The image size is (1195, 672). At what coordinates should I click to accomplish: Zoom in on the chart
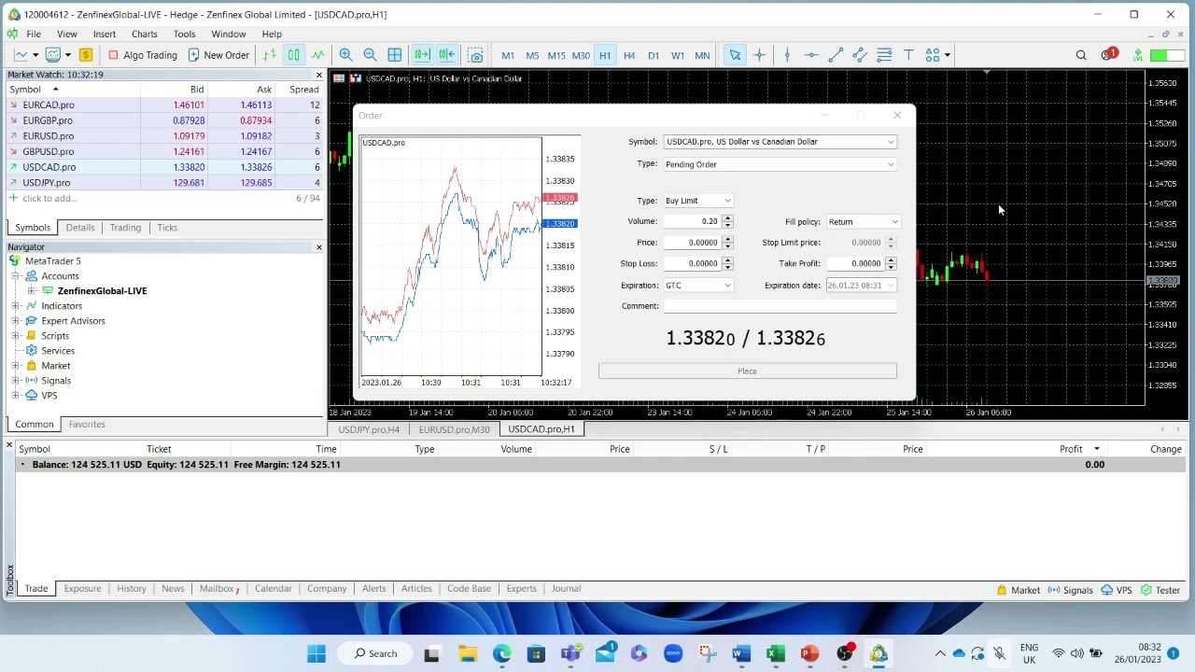(x=345, y=55)
